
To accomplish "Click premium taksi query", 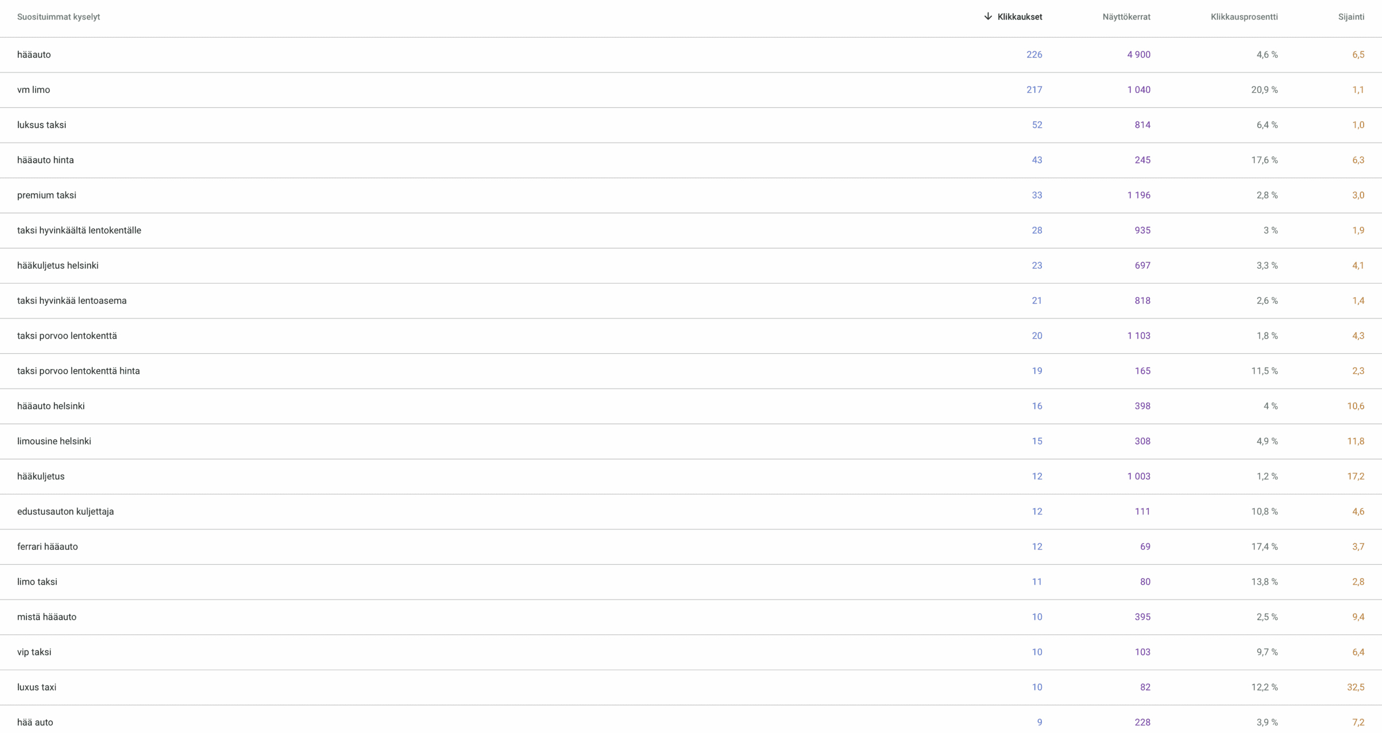I will coord(46,195).
